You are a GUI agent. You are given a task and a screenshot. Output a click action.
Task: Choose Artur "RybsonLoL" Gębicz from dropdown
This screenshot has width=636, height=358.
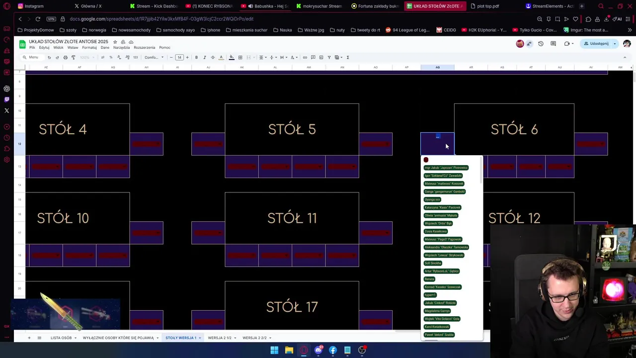pyautogui.click(x=442, y=271)
